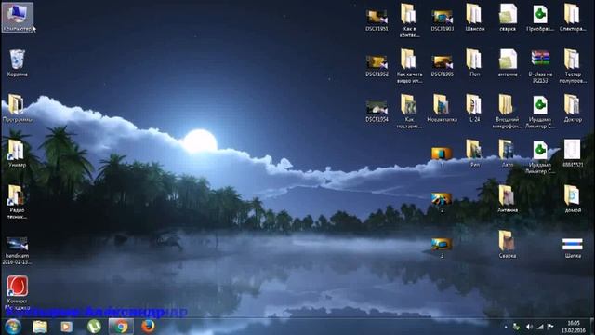Open the volume speaker tray icon
Viewport: 595px width, 335px height.
(x=529, y=327)
